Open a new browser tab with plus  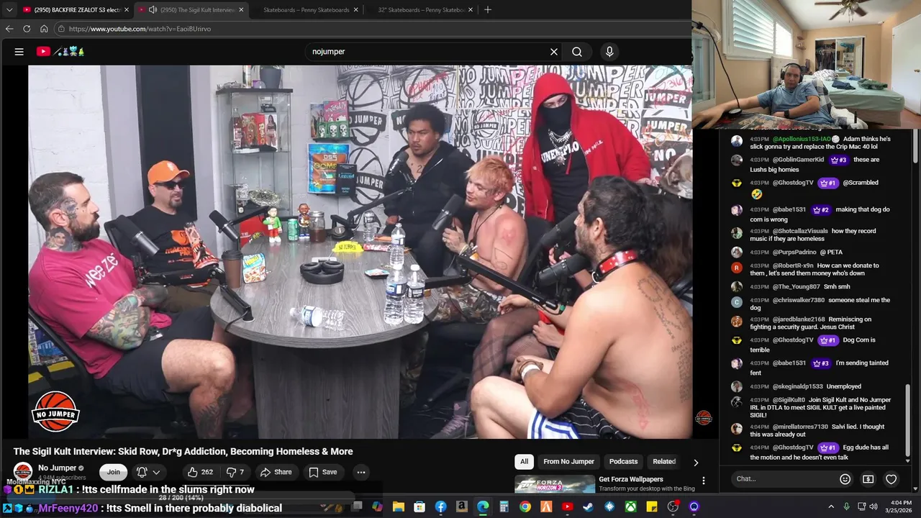488,9
